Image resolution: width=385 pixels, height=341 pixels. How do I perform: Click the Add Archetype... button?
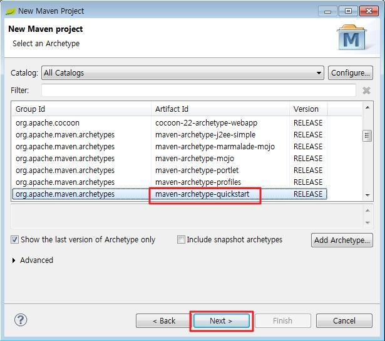point(342,240)
